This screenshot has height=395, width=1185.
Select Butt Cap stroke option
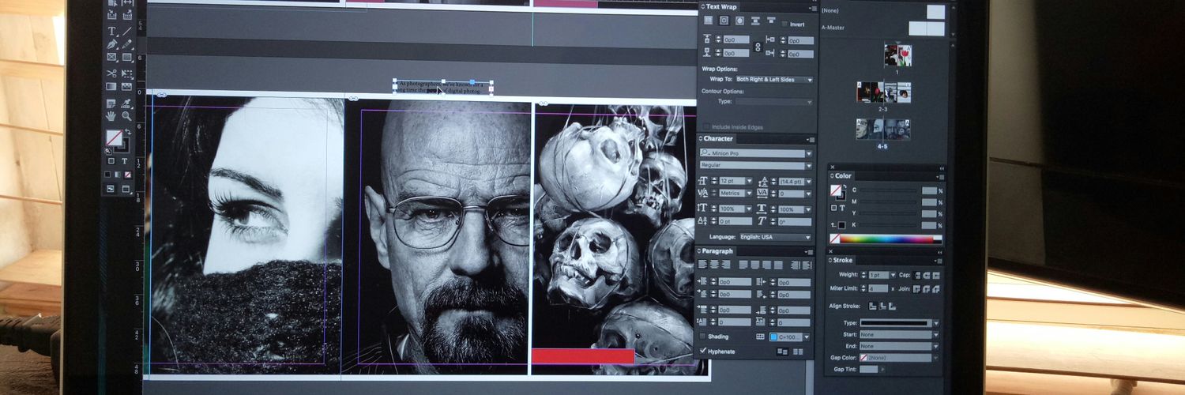pos(916,275)
